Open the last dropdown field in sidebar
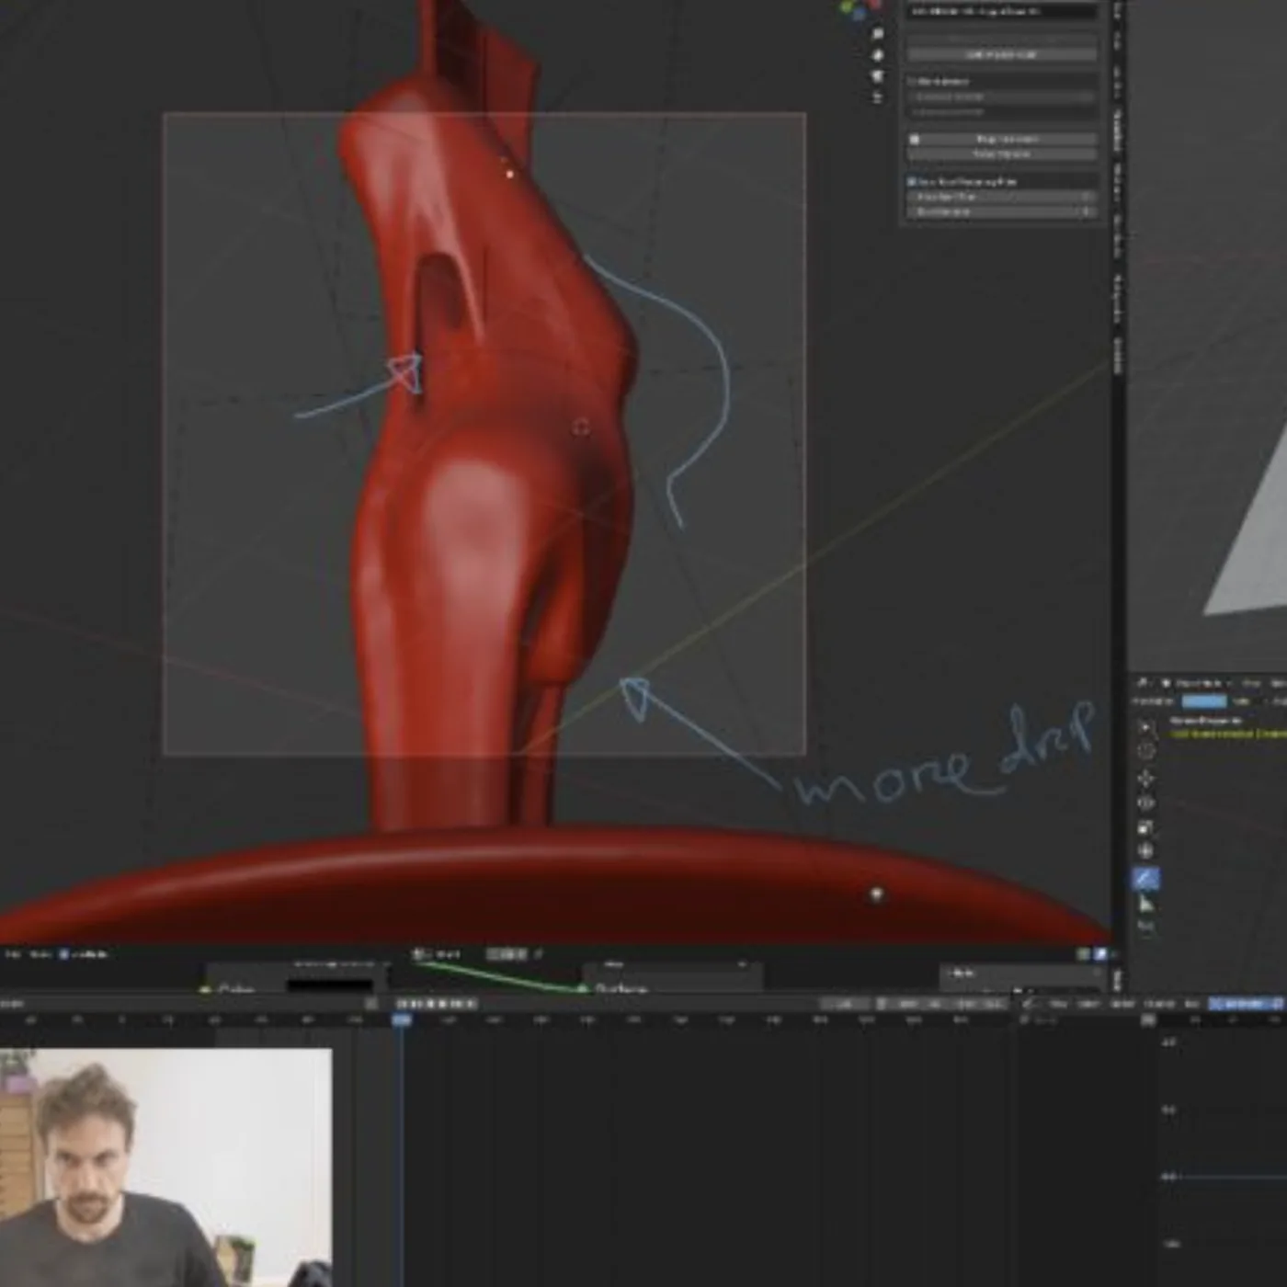 (x=1003, y=211)
